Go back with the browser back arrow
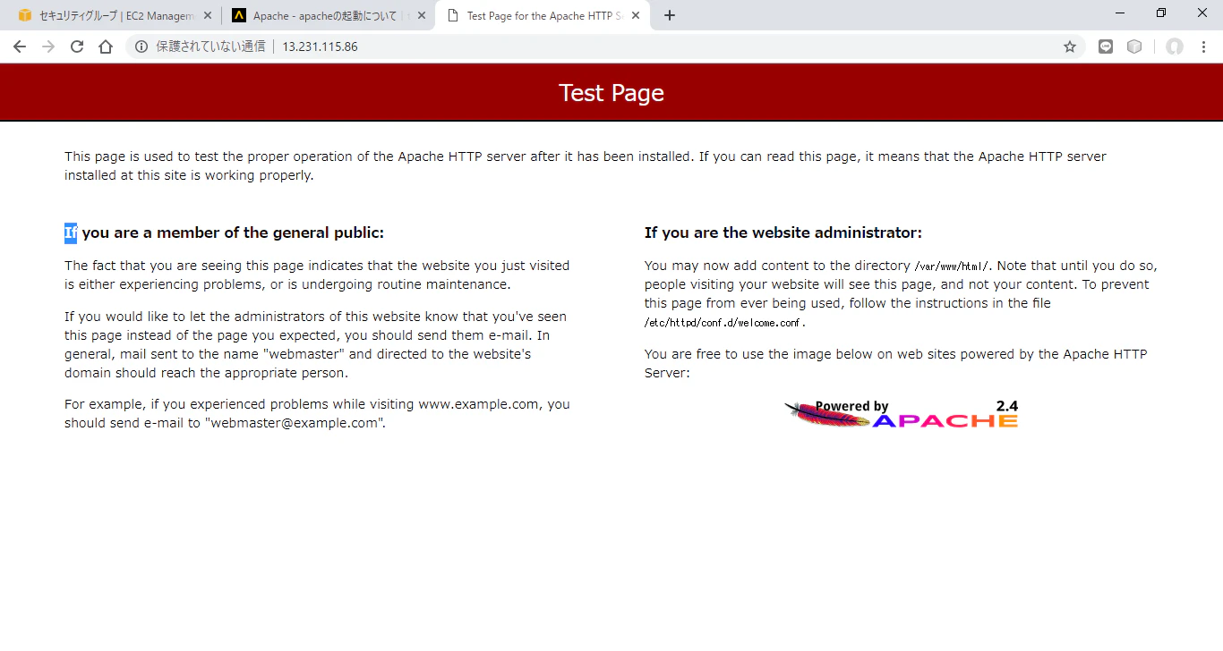 pyautogui.click(x=20, y=46)
